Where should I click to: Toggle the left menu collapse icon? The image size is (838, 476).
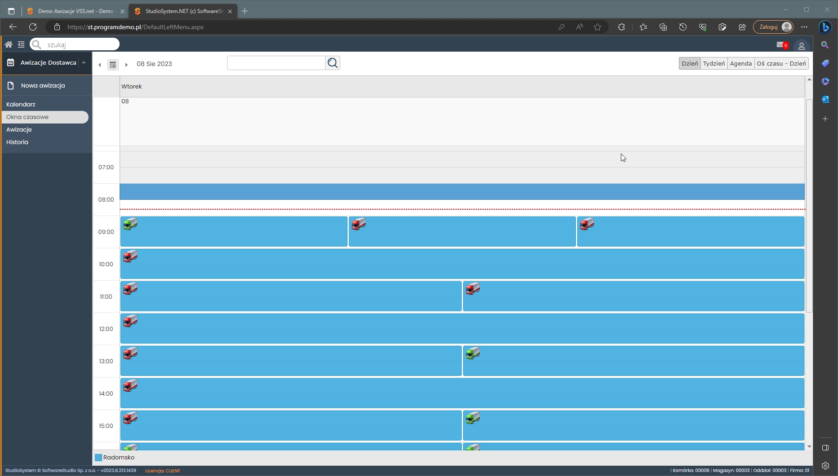(x=21, y=44)
